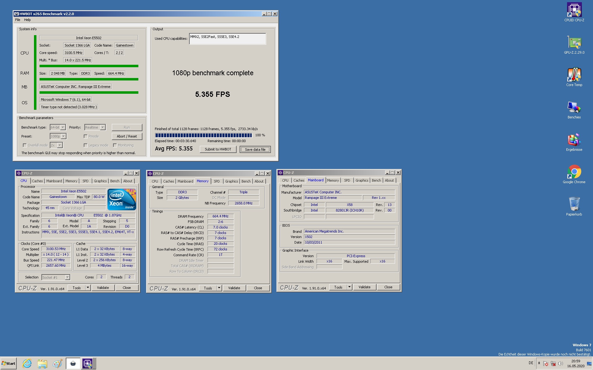Click CPU-Z Mainboard window title icon
Image resolution: width=593 pixels, height=370 pixels.
click(x=280, y=173)
